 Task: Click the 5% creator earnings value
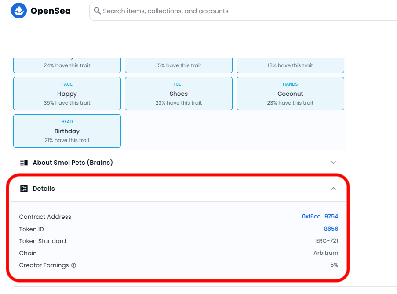click(334, 265)
